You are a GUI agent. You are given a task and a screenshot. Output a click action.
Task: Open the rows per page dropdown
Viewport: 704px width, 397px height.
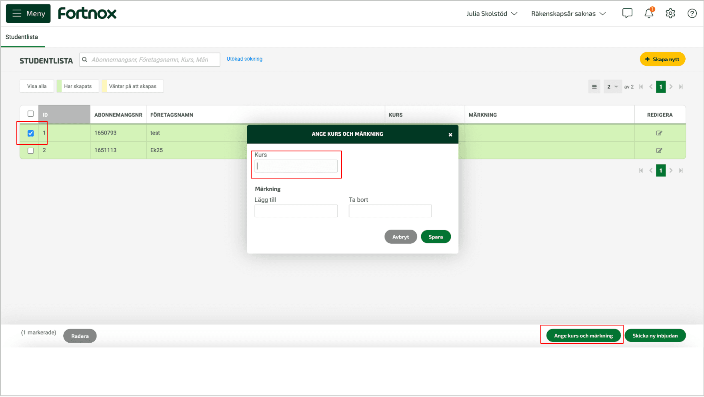(x=612, y=87)
